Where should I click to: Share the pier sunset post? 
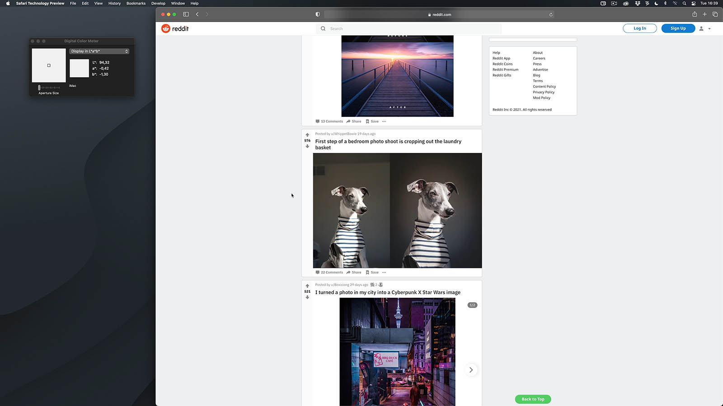pyautogui.click(x=354, y=121)
